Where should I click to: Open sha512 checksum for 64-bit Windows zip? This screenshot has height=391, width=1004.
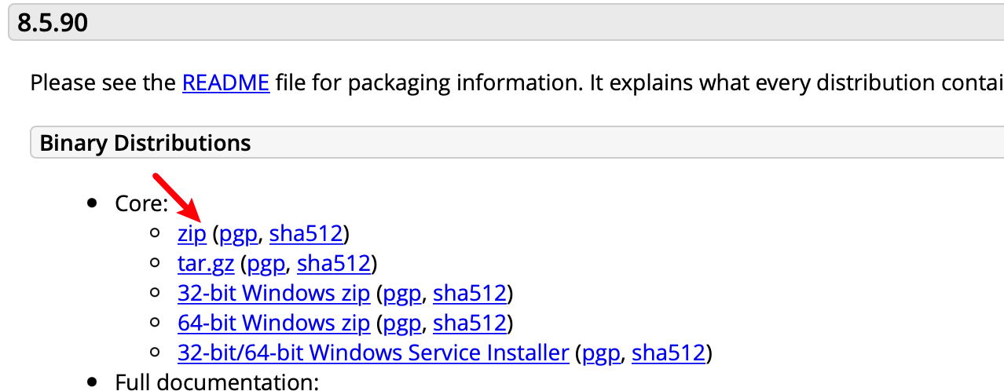coord(470,323)
